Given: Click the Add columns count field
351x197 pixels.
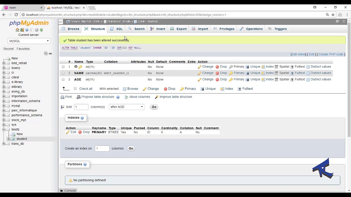Looking at the screenshot, I should pyautogui.click(x=81, y=107).
